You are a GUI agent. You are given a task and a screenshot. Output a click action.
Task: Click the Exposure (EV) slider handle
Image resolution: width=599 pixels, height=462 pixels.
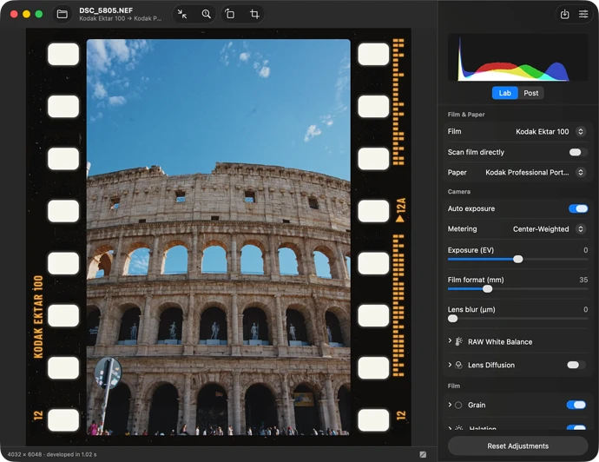[x=518, y=259]
